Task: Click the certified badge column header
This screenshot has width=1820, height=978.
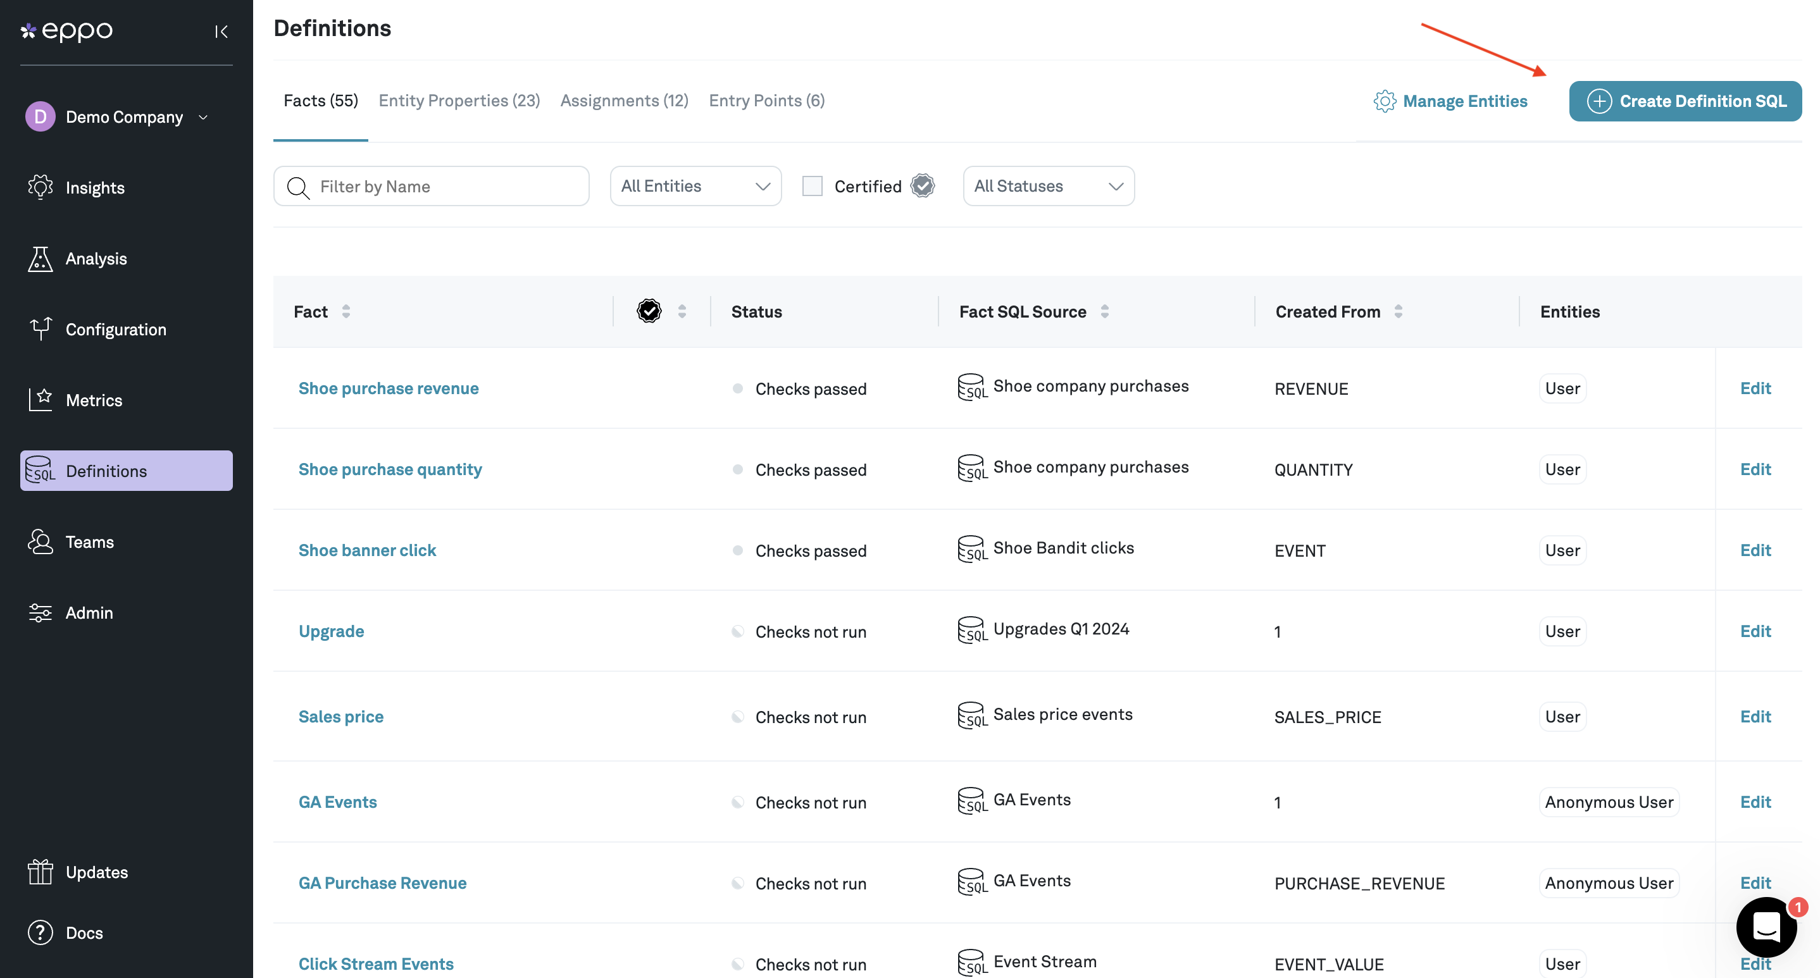Action: 649,311
